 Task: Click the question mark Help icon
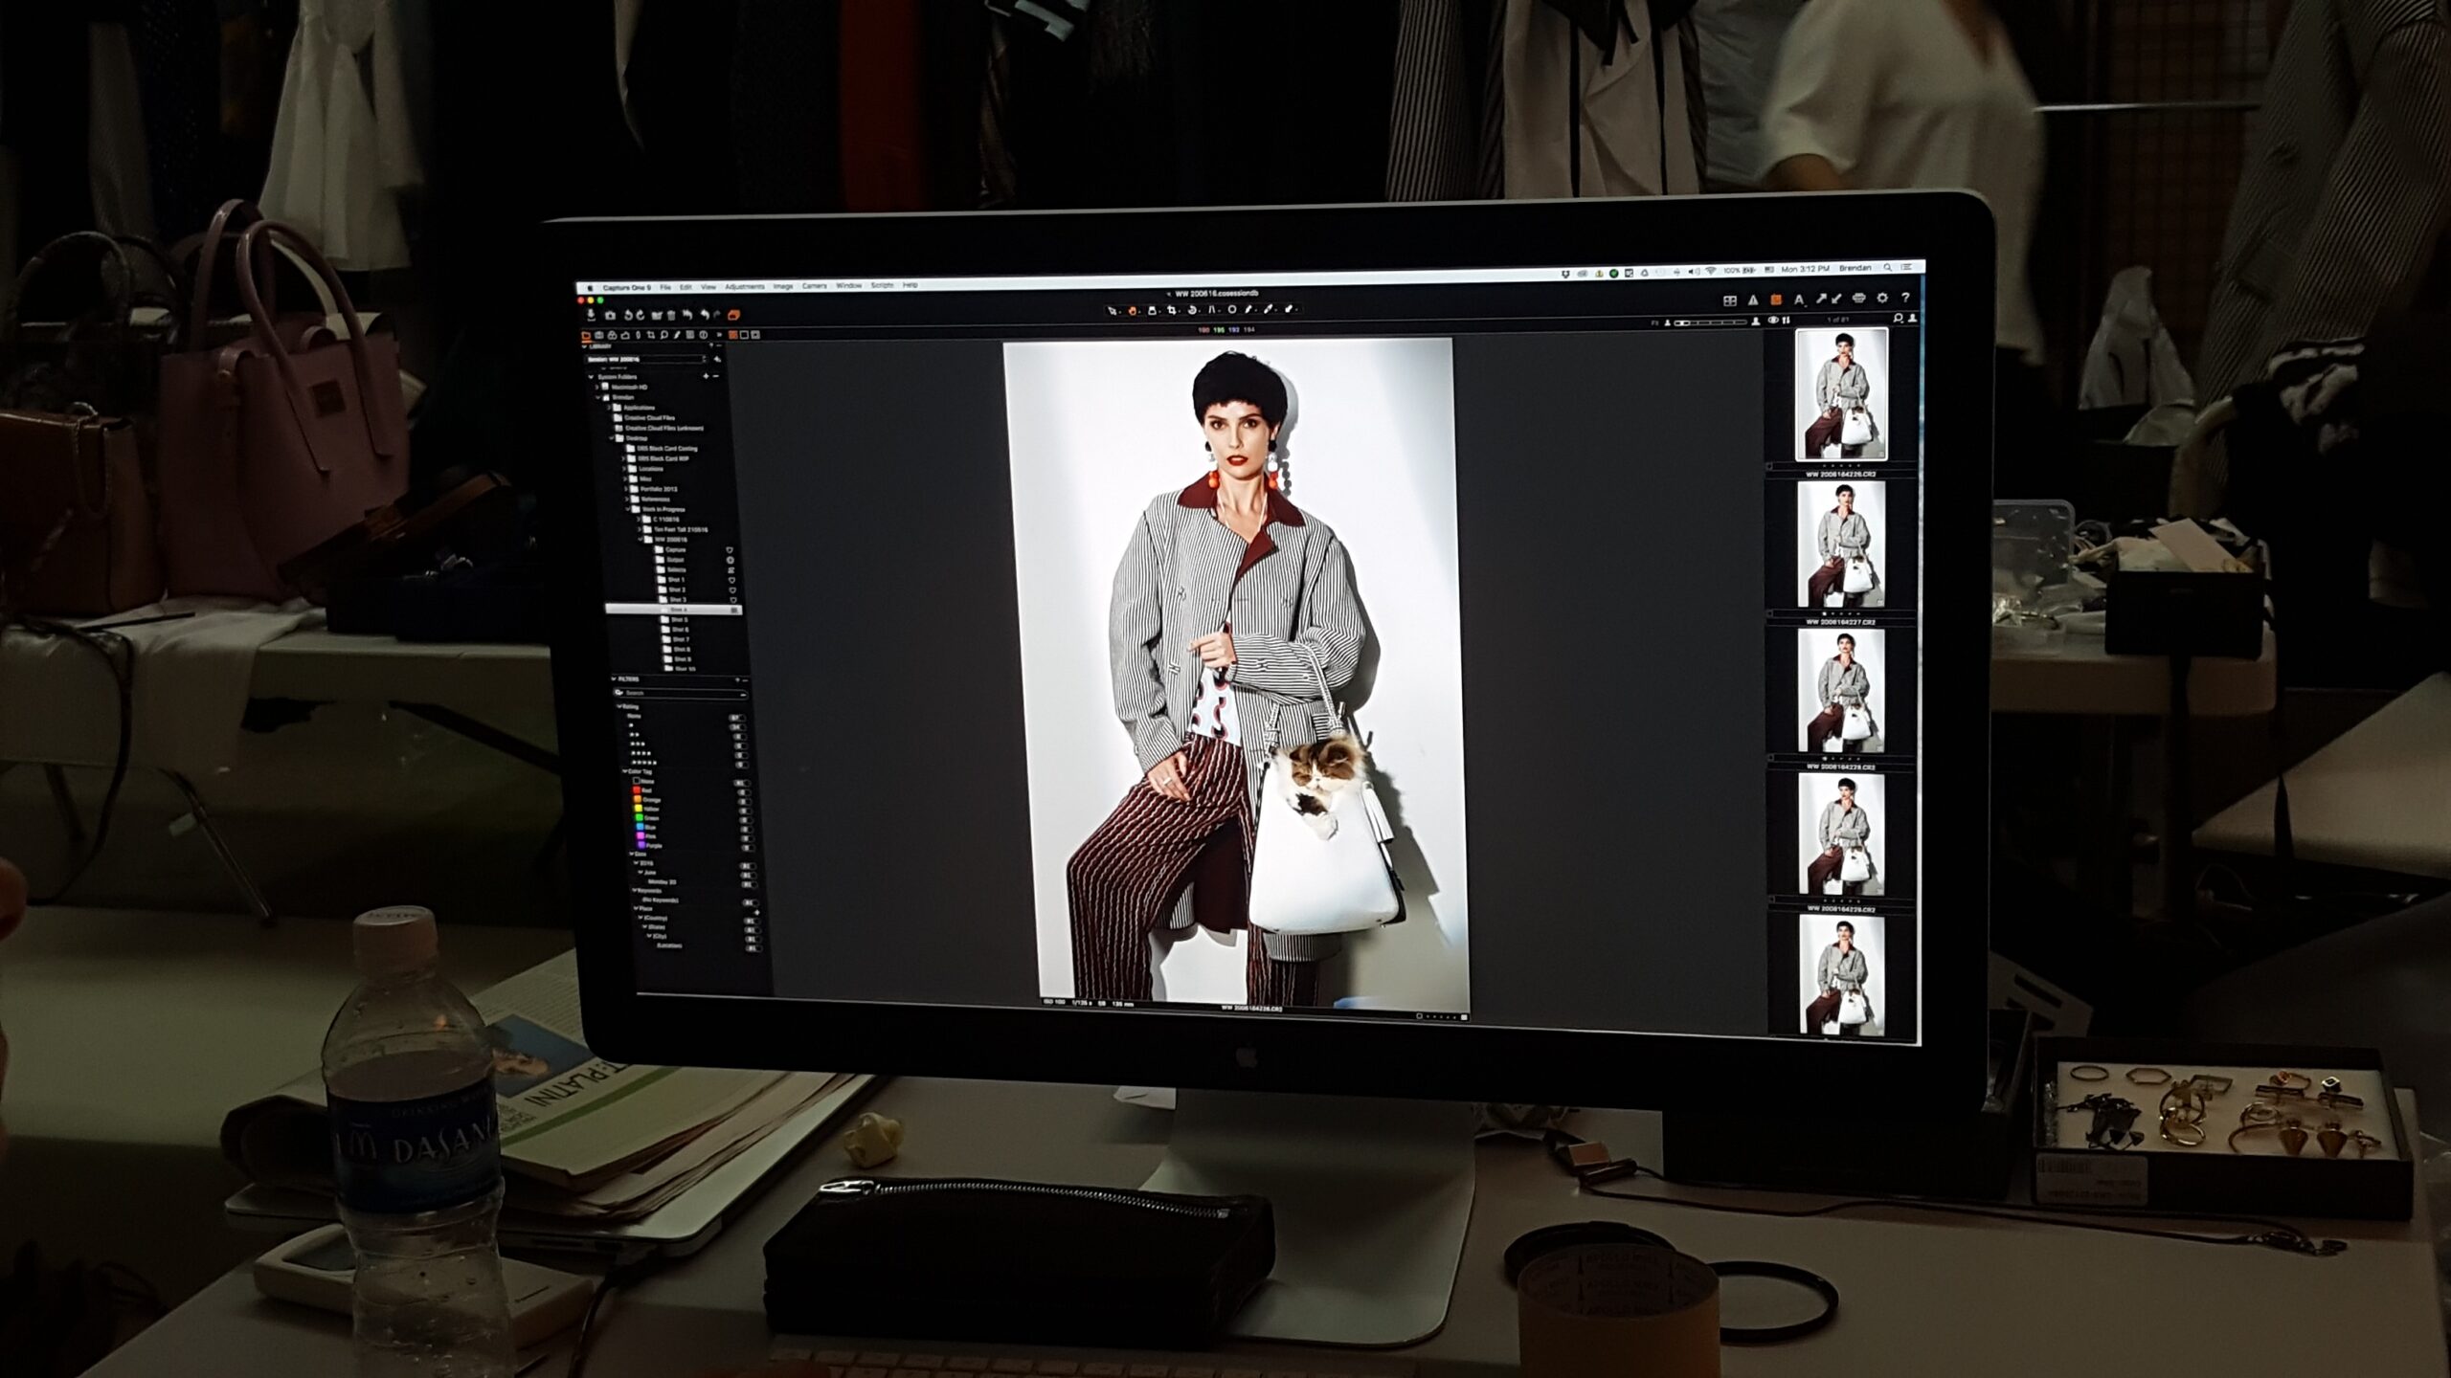click(1905, 297)
